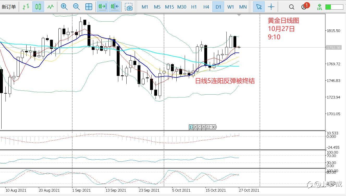Zoom out of the chart
The image size is (346, 196).
point(76,7)
